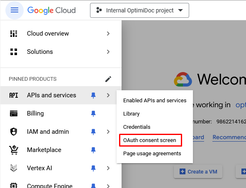Click the IAM and admin shield icon
The height and width of the screenshot is (188, 246).
point(14,132)
